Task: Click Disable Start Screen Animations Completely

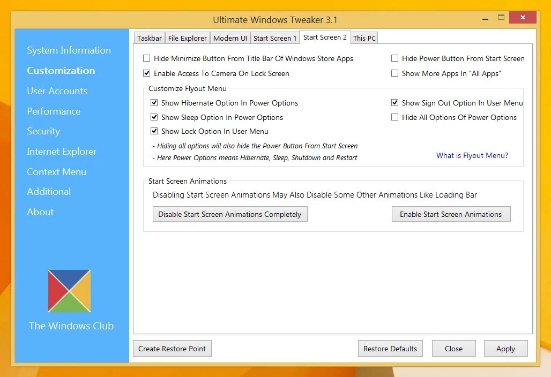Action: [x=230, y=214]
